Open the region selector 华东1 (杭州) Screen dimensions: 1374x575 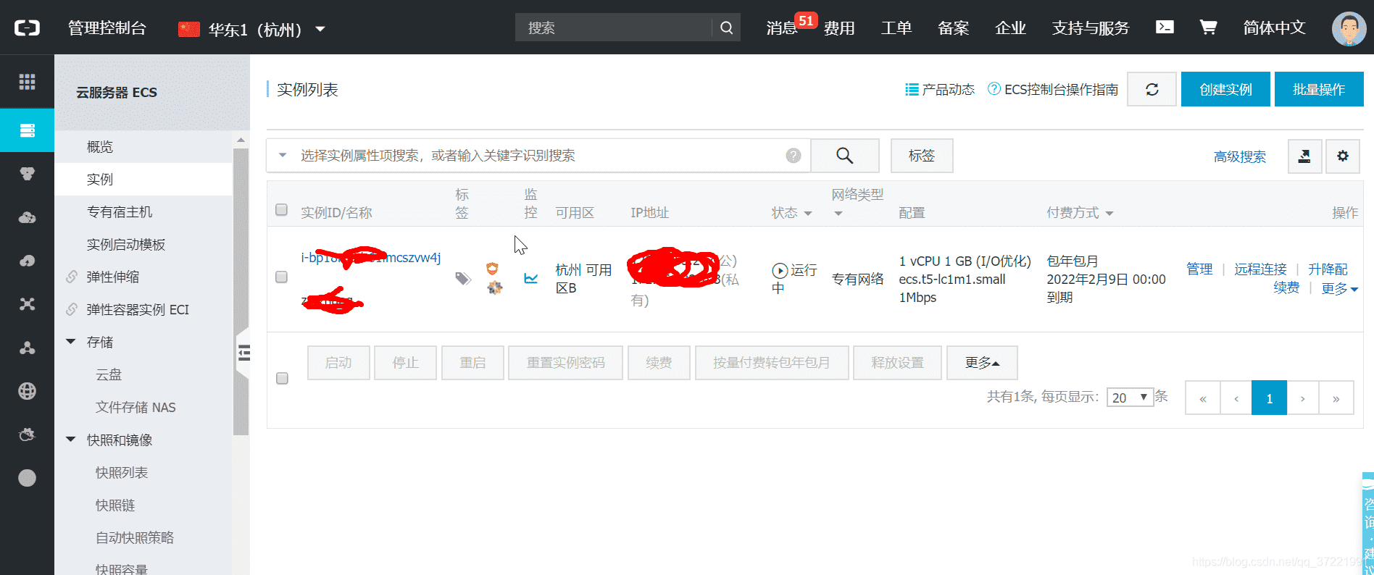pyautogui.click(x=252, y=30)
